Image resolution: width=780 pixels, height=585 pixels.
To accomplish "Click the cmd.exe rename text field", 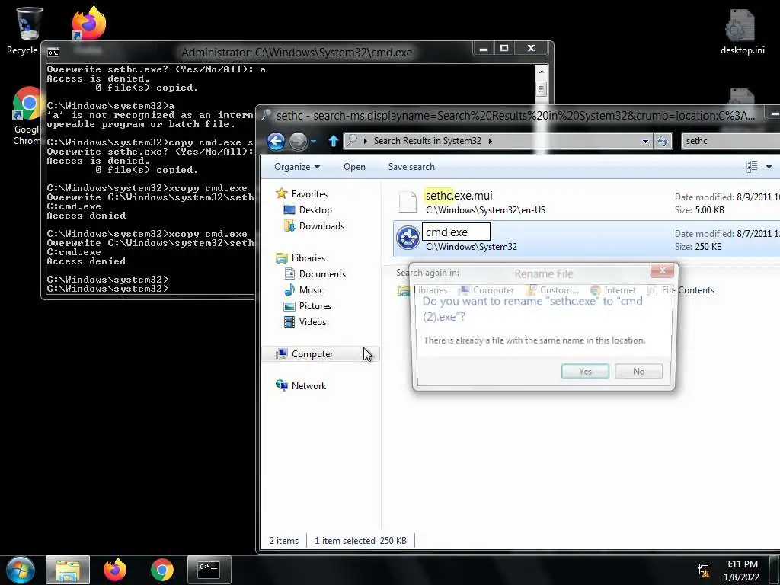I will 456,232.
